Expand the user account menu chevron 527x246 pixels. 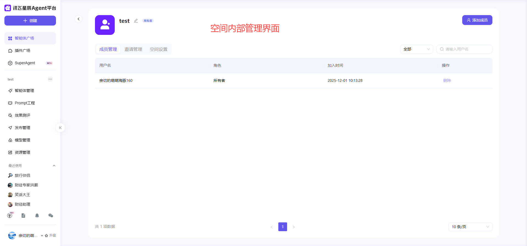[x=42, y=236]
